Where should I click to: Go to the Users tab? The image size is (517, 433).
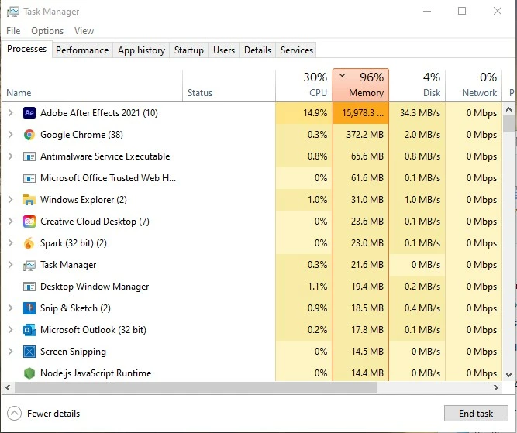[x=224, y=50]
